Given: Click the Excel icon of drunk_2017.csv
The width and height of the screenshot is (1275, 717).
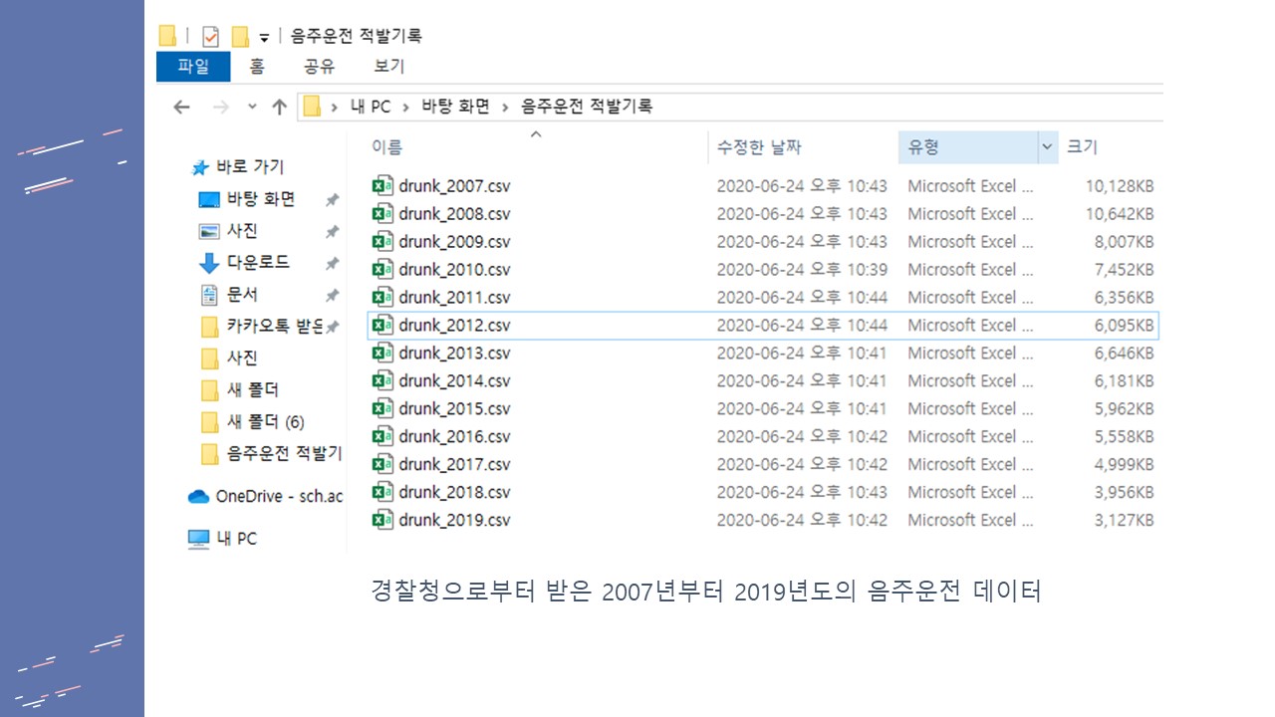Looking at the screenshot, I should (x=382, y=465).
